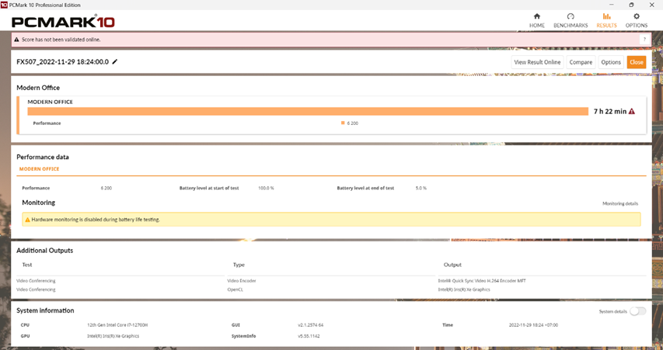
Task: Toggle the System details switch
Action: click(637, 311)
